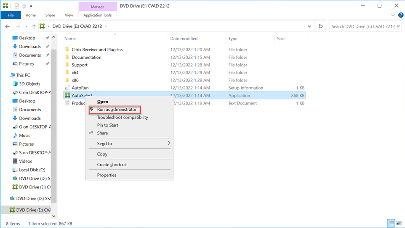Viewport: 405px width, 228px height.
Task: Open the Citrix Receiver and Plug-ins folder
Action: click(x=97, y=50)
